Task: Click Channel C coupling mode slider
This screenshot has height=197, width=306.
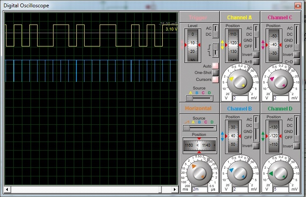Action: [x=297, y=37]
